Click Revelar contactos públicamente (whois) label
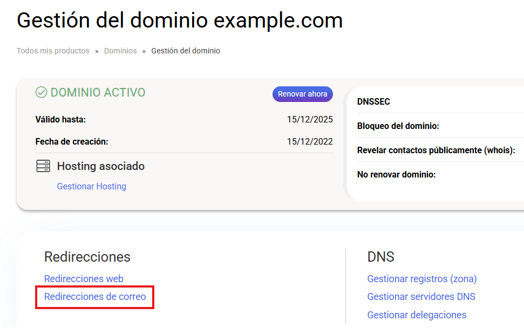The width and height of the screenshot is (524, 328). click(x=436, y=151)
